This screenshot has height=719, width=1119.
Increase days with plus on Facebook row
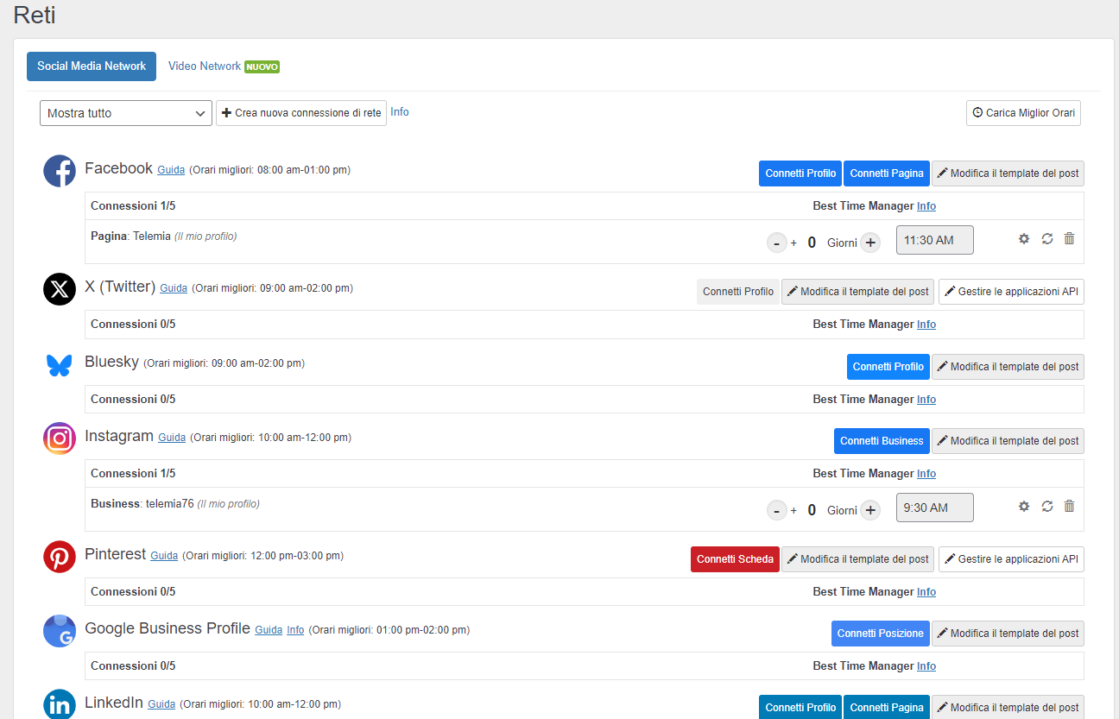click(870, 243)
